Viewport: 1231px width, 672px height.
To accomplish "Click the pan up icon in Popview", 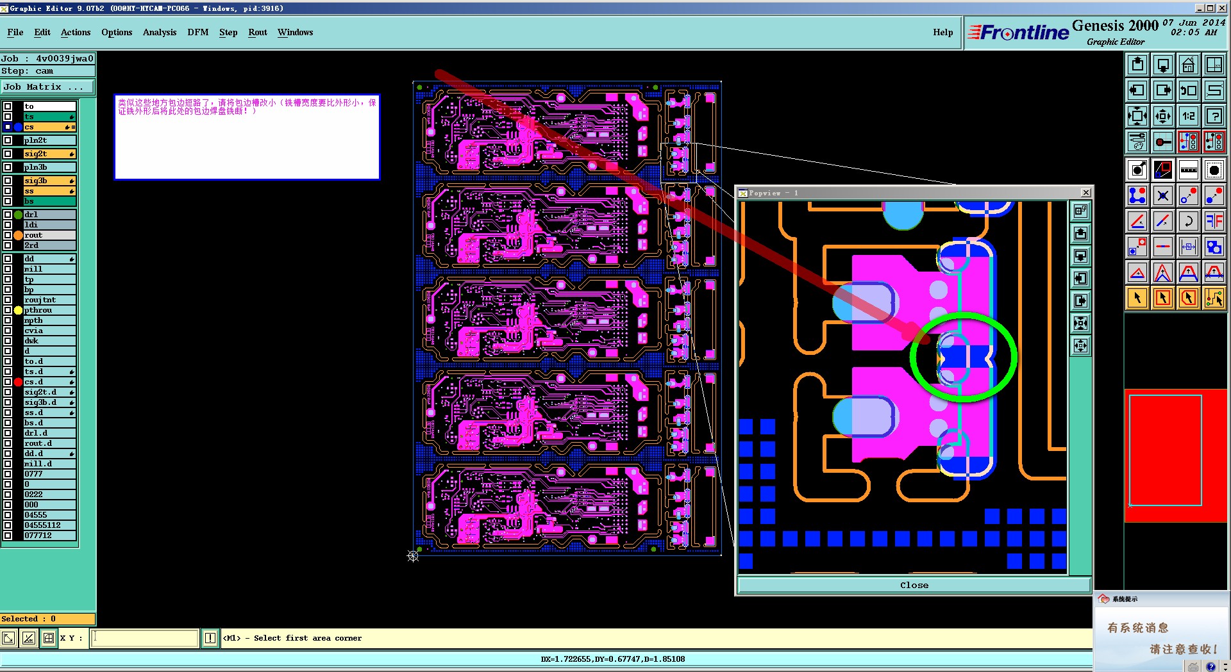I will click(x=1081, y=234).
